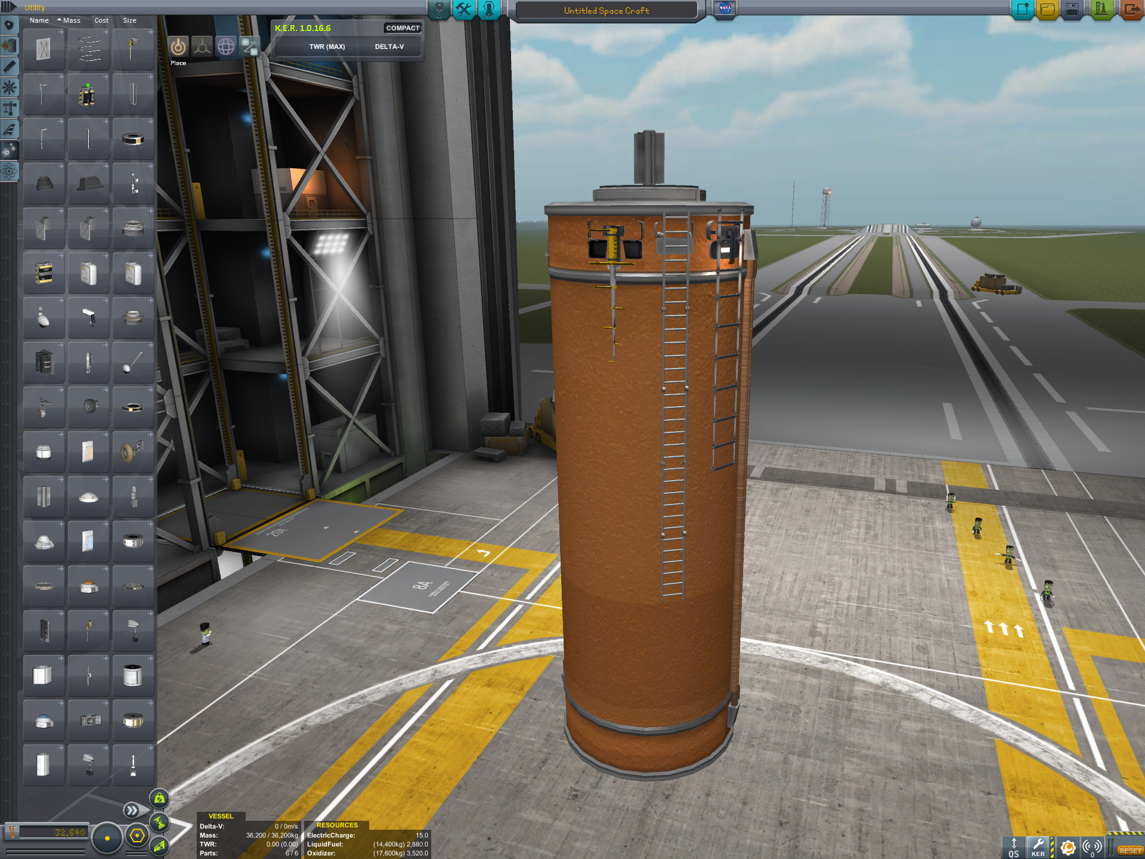Open the TWR (MAX) tab in K.E.R.
This screenshot has width=1145, height=859.
(327, 47)
